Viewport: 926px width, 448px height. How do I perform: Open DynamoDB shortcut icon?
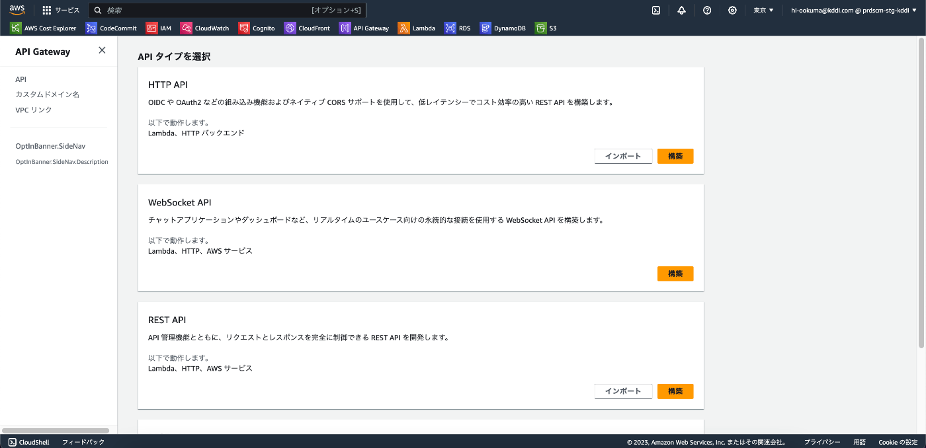pyautogui.click(x=485, y=28)
